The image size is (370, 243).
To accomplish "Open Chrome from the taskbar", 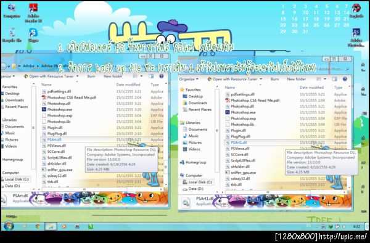I will tap(38, 226).
